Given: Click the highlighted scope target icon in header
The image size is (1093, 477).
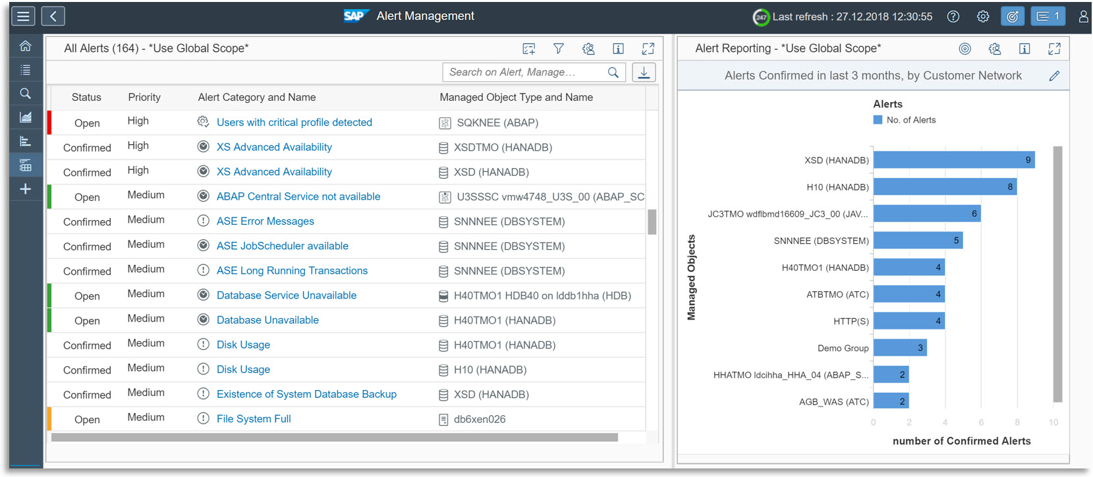Looking at the screenshot, I should pyautogui.click(x=1013, y=16).
